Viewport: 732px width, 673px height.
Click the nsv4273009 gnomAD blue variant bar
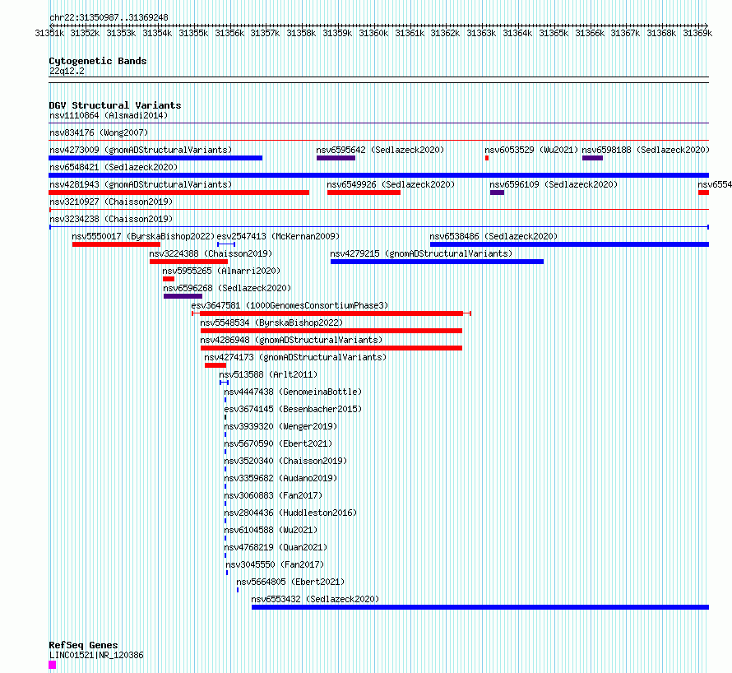[155, 158]
